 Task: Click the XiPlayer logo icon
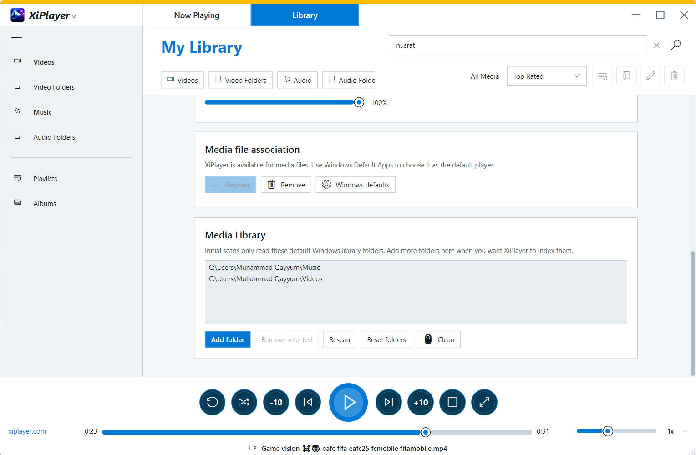pos(17,15)
